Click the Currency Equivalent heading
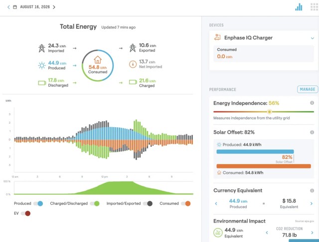Viewport: 319px width, 242px height. pos(238,190)
